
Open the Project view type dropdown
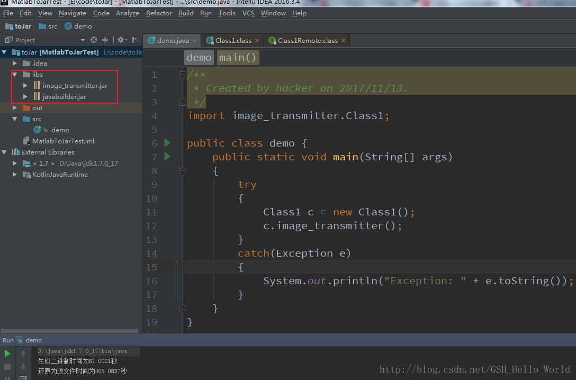click(x=83, y=40)
